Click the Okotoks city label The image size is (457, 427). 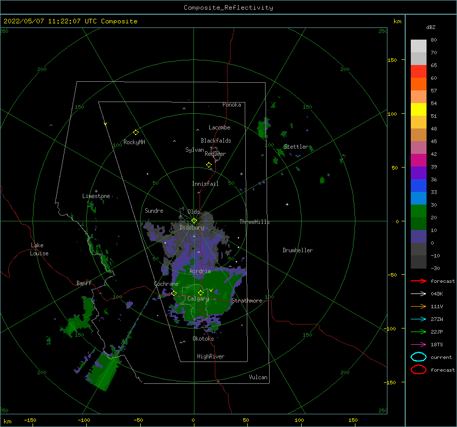(203, 339)
